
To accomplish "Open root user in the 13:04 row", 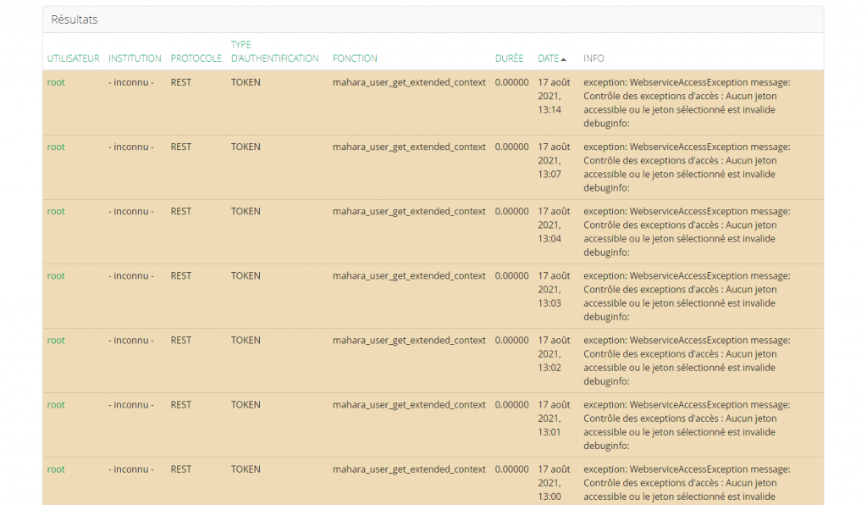I will [x=56, y=212].
